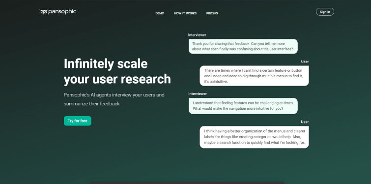Click the 'I understand that finding features' bubble
This screenshot has height=184, width=371.
(243, 106)
